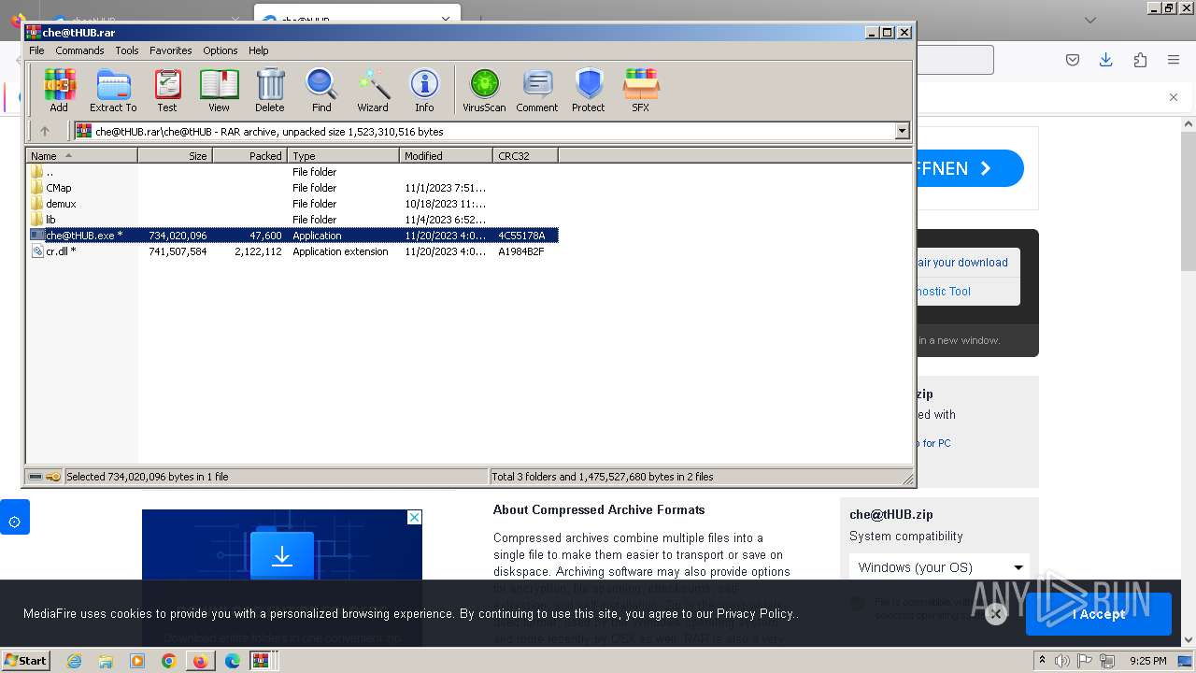Open Chrome from the taskbar
This screenshot has height=673, width=1196.
(168, 661)
